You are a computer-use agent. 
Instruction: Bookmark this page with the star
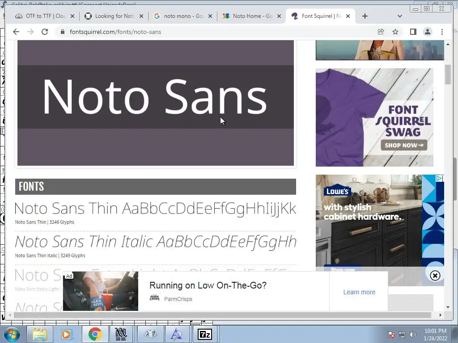click(x=395, y=32)
